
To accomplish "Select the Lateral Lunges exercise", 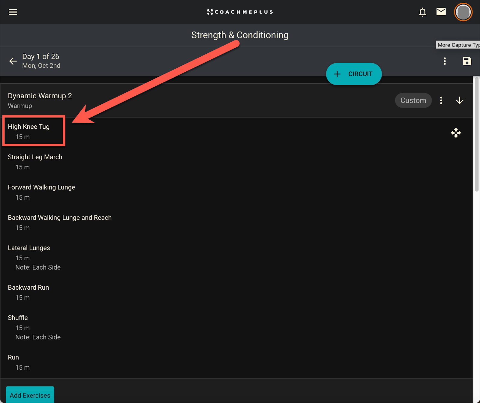I will pos(29,248).
